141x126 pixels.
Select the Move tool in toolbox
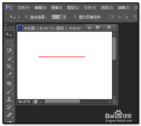[9, 35]
